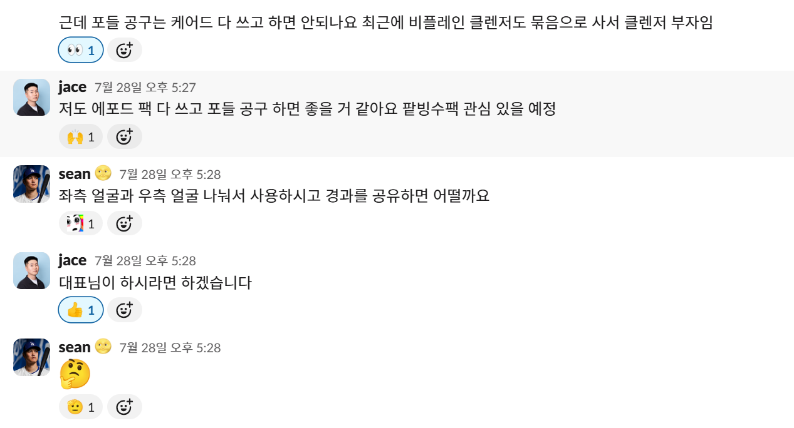This screenshot has height=428, width=794.
Task: Open emoji picker under '대표님이 하시라면 하겠습니다'
Action: (x=125, y=309)
